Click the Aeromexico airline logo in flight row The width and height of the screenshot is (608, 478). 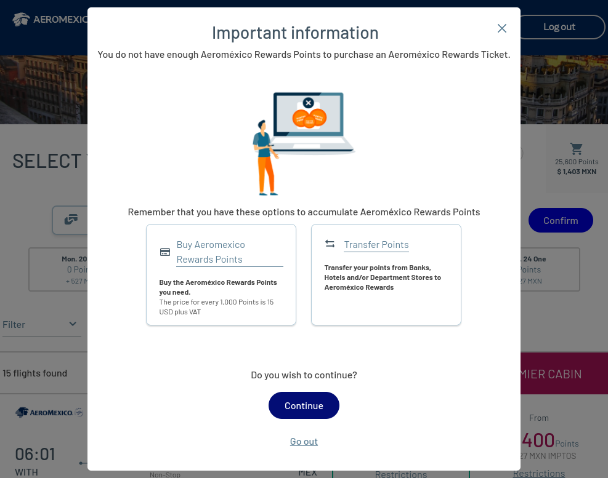coord(49,413)
